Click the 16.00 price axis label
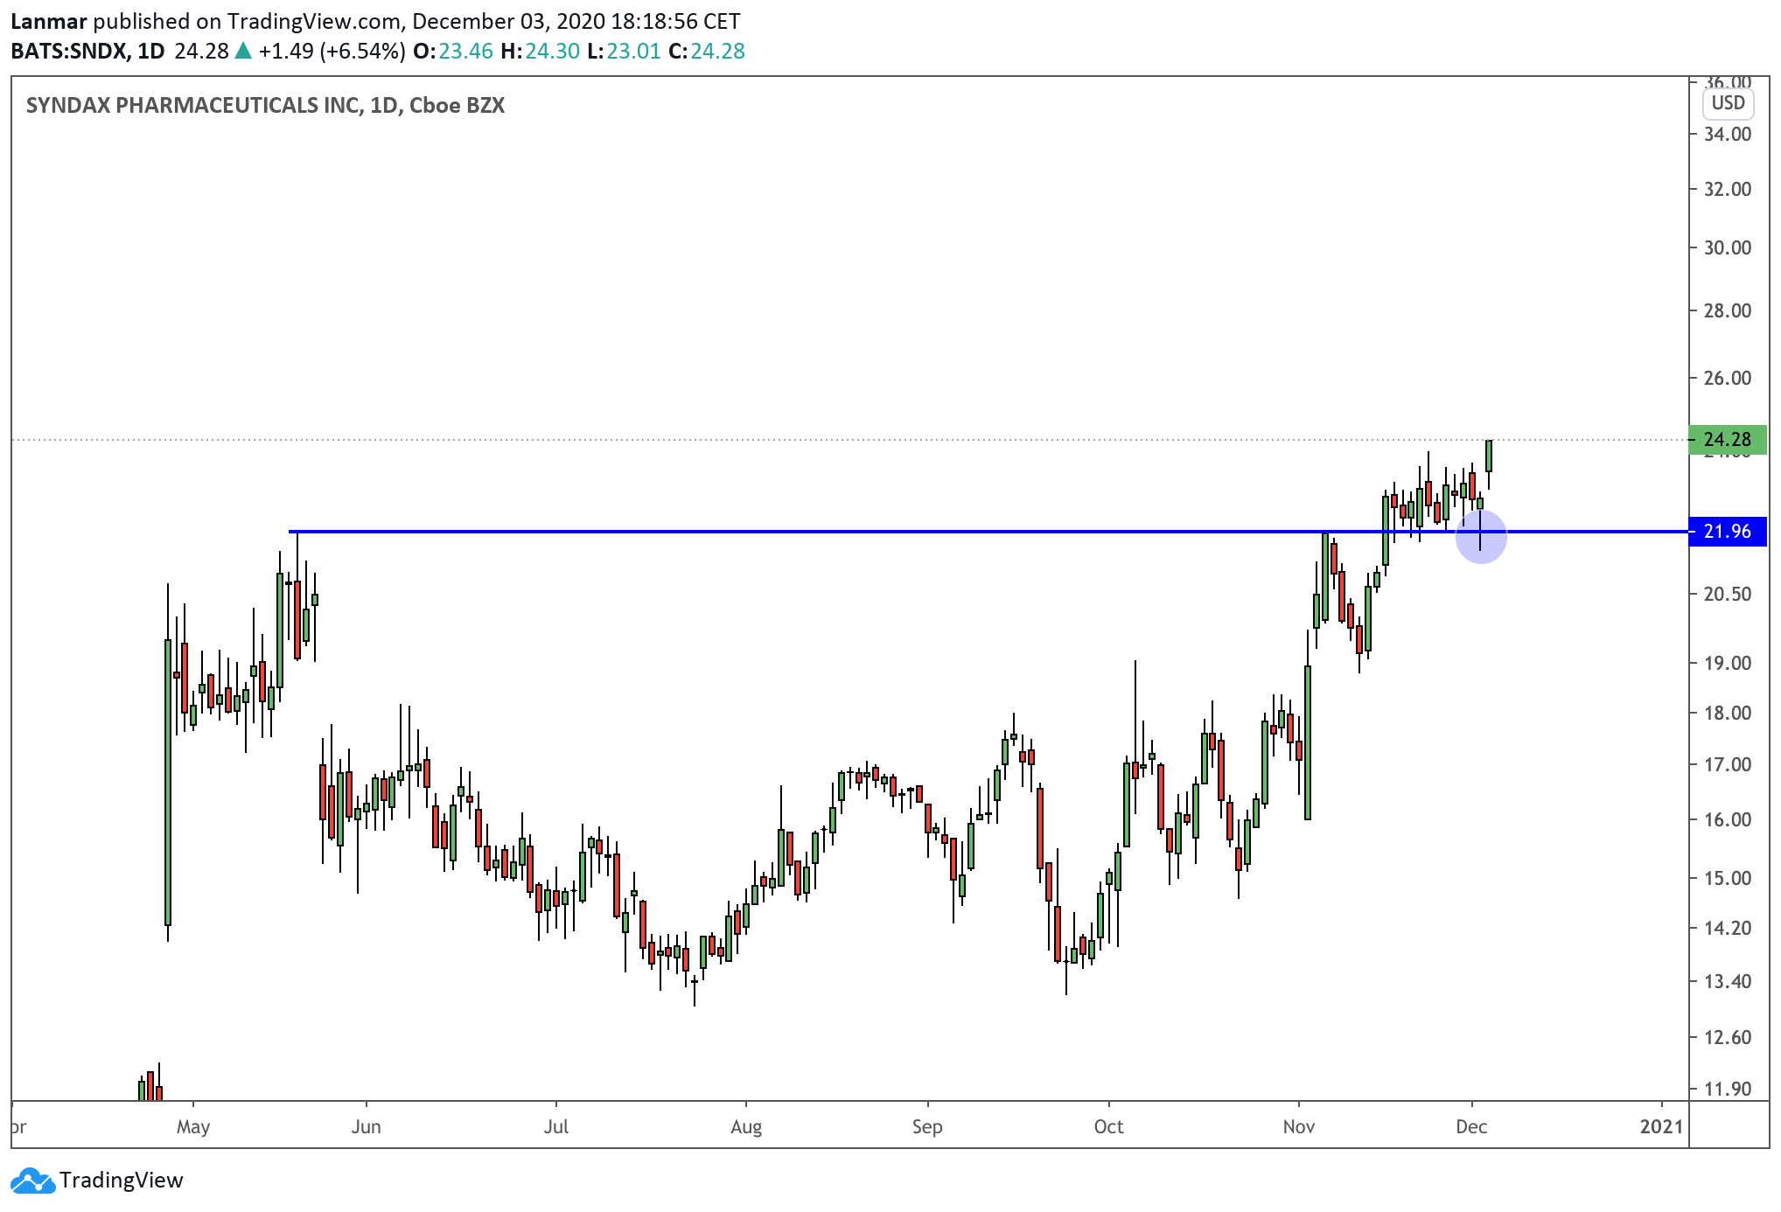Image resolution: width=1781 pixels, height=1212 pixels. click(x=1727, y=819)
